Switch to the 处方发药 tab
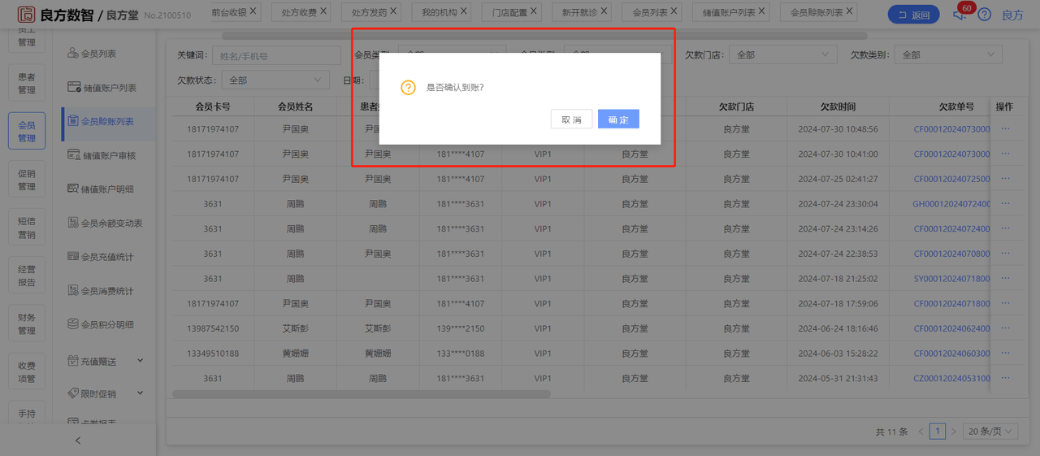This screenshot has width=1040, height=456. (x=370, y=13)
